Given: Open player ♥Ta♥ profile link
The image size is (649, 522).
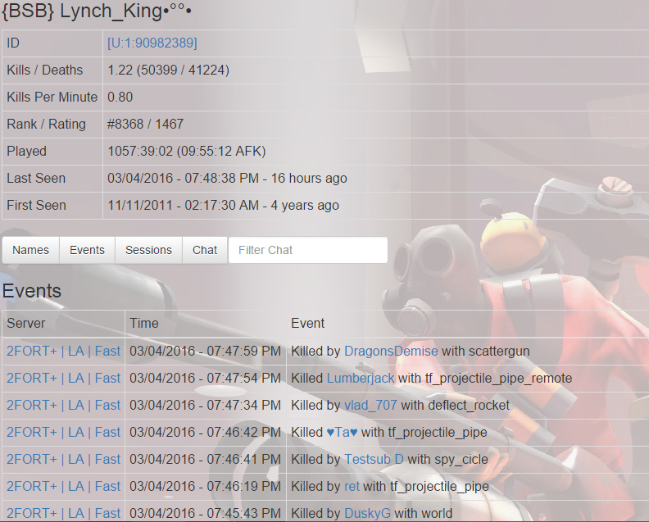Looking at the screenshot, I should [x=342, y=432].
